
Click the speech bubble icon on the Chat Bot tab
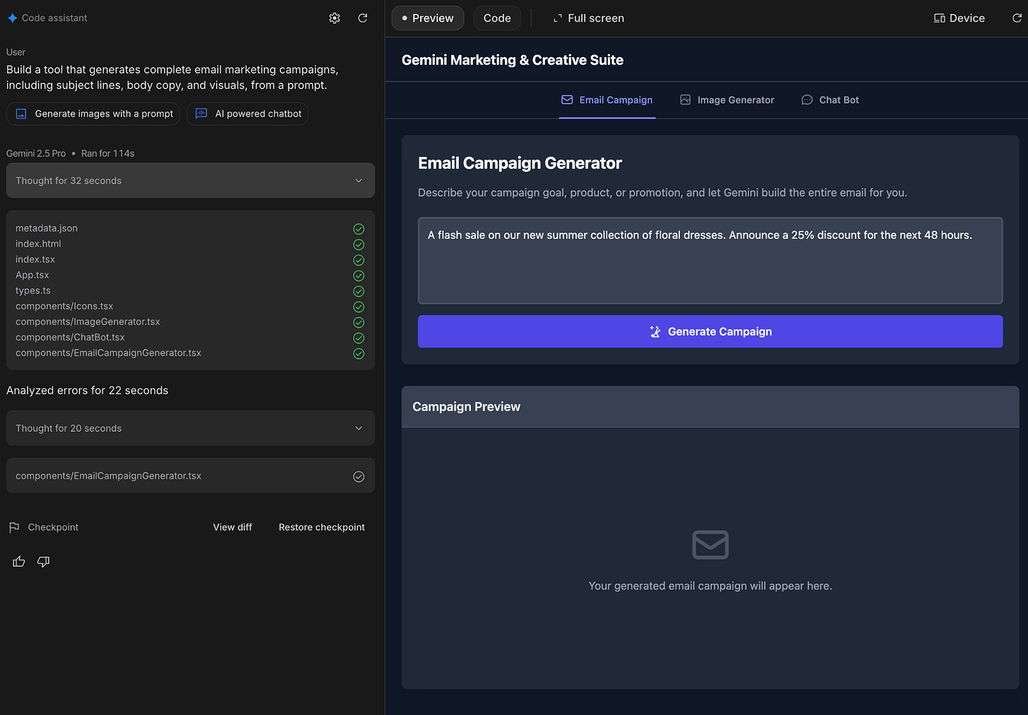[x=807, y=100]
